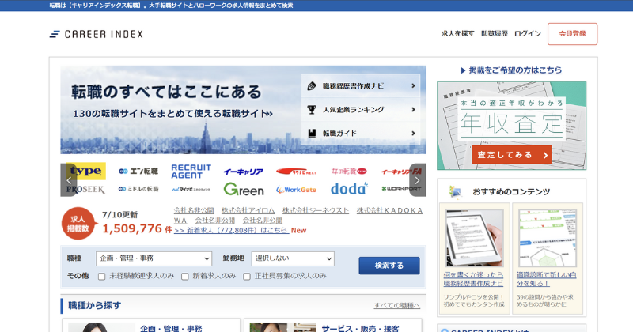This screenshot has height=332, width=633.
Task: Open the PROSEEK logo
Action: pos(85,189)
